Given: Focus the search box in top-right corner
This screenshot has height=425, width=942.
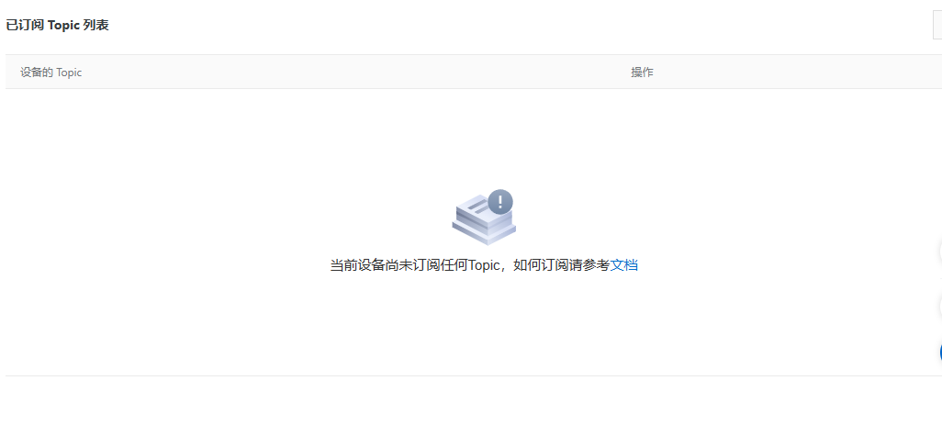Looking at the screenshot, I should pyautogui.click(x=937, y=25).
